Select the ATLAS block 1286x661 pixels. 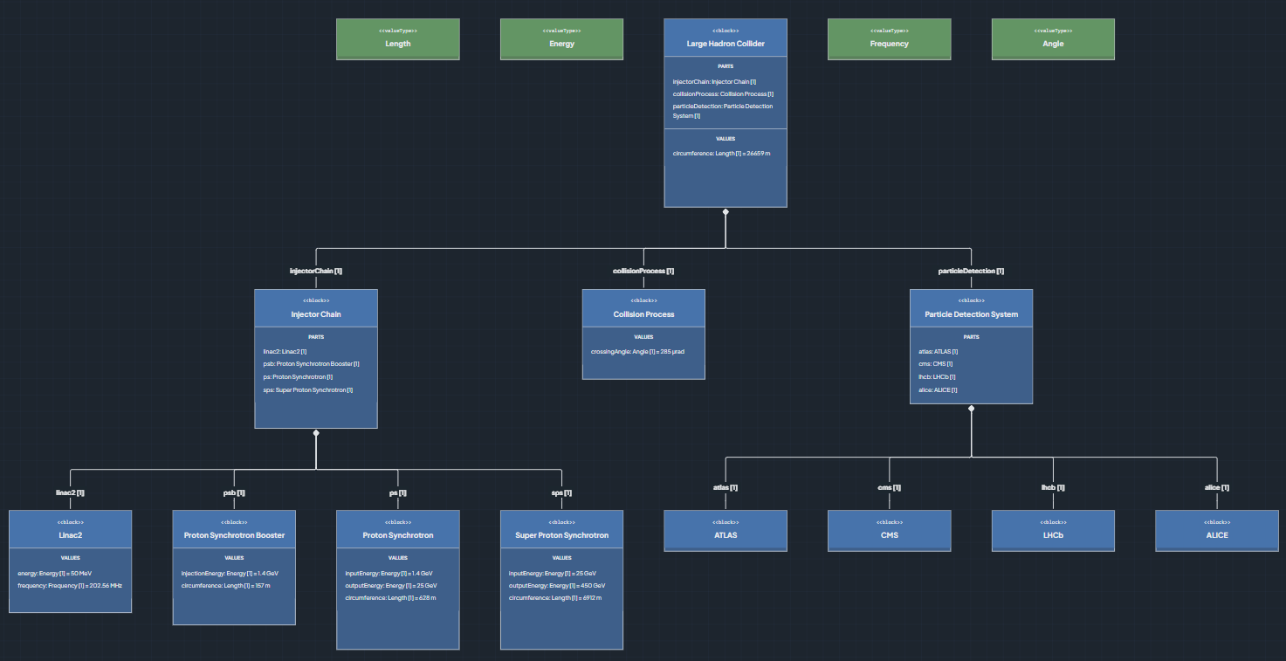pos(726,531)
